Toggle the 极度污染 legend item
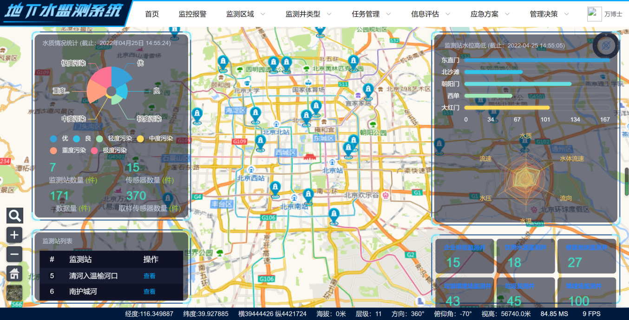The image size is (629, 320). (x=109, y=150)
